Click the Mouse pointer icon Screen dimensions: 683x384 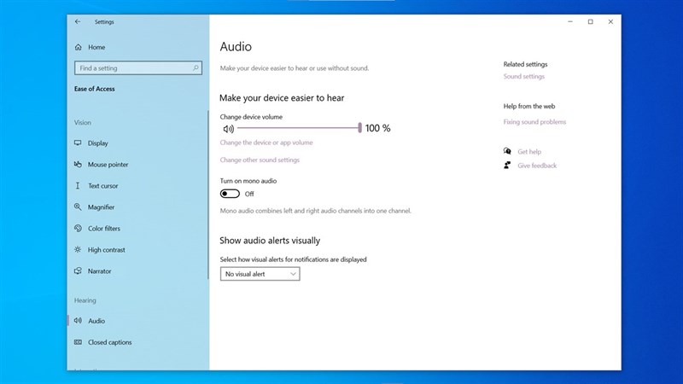pos(78,164)
